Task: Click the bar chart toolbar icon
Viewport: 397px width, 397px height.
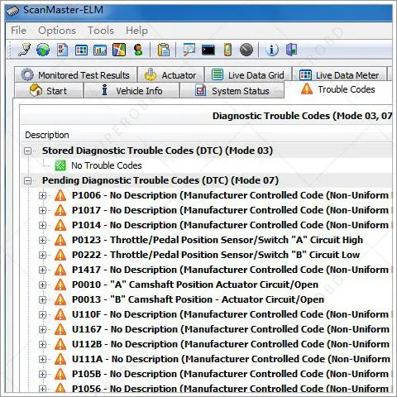Action: pos(100,50)
